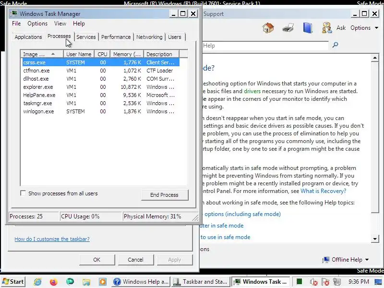Click the Print icon in Help and Support

[x=288, y=28]
